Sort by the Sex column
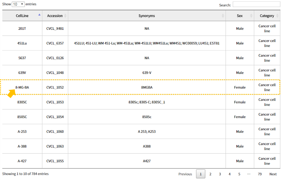The height and width of the screenshot is (180, 282). [x=240, y=15]
